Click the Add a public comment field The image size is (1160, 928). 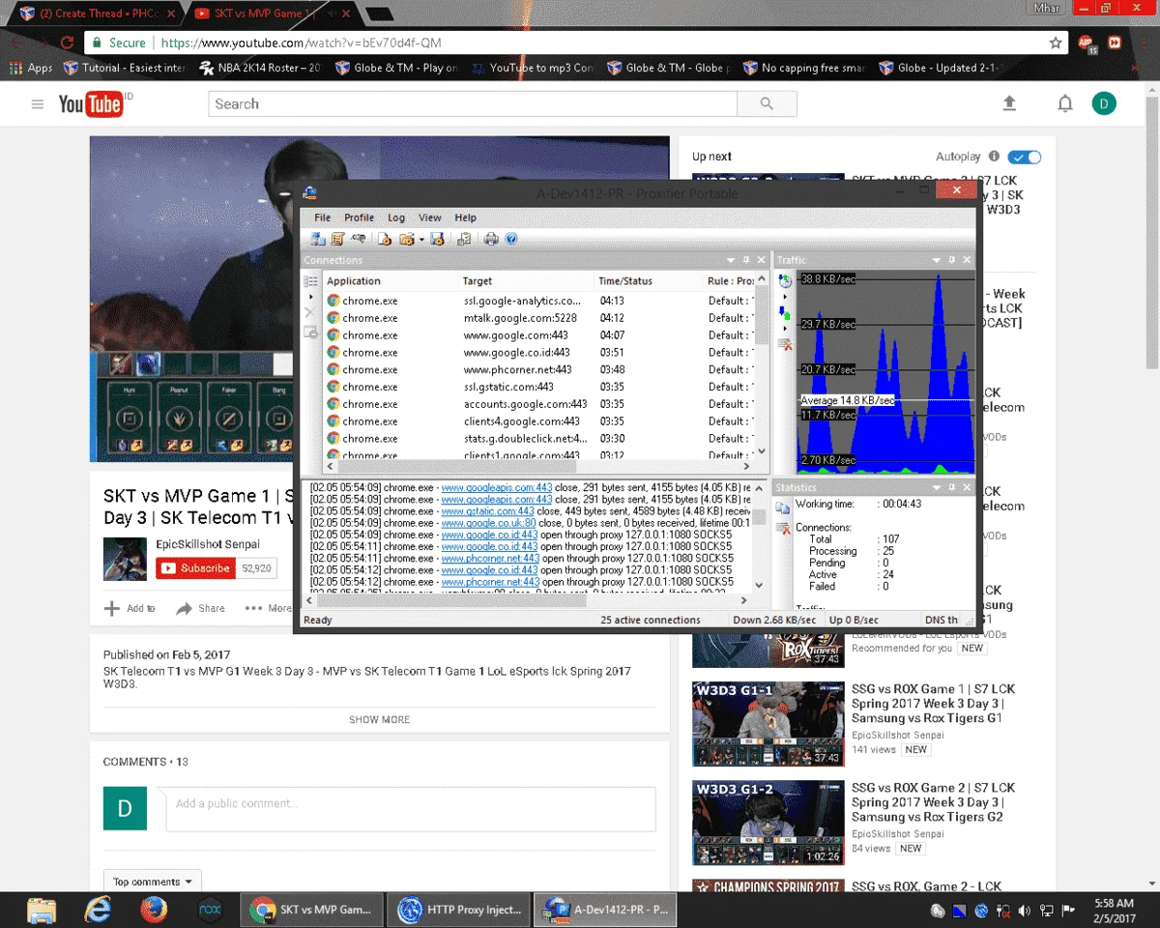pos(411,808)
